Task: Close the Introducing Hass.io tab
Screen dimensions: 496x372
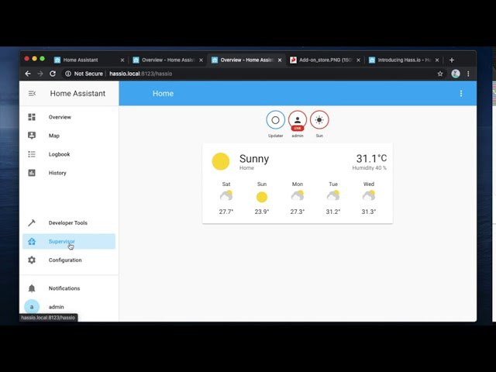Action: click(437, 60)
